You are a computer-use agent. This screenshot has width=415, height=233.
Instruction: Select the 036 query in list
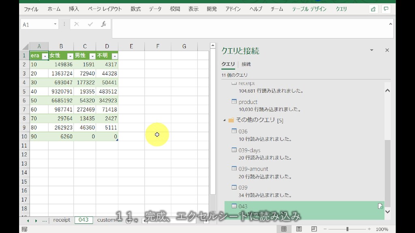(x=243, y=131)
